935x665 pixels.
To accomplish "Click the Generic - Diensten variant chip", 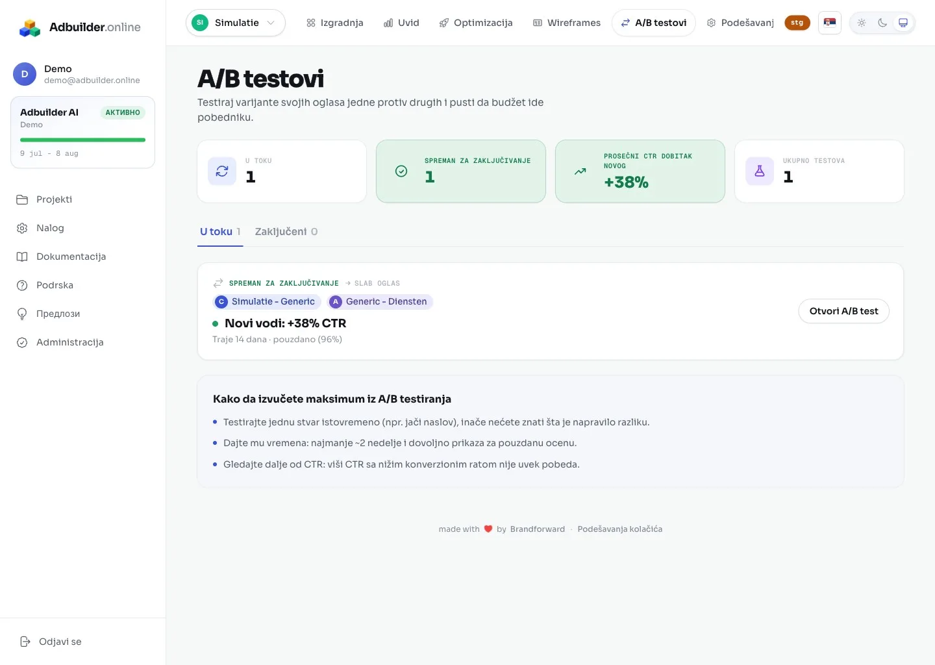I will [x=380, y=301].
